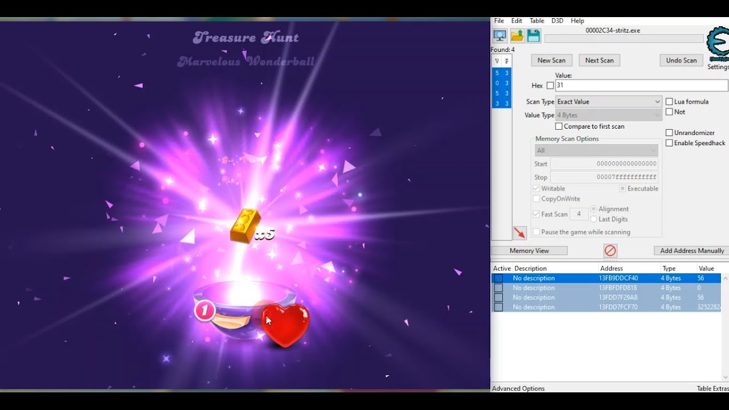The height and width of the screenshot is (410, 729).
Task: Save table with floppy disk icon
Action: pos(534,36)
